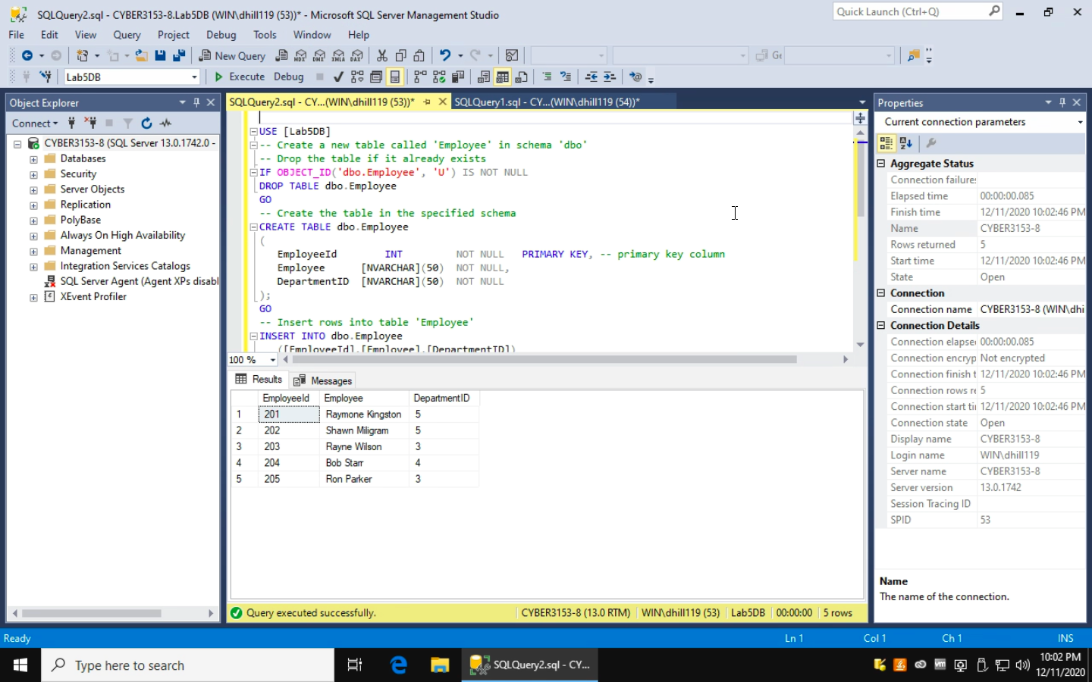Expand the Databases tree node
Screen dimensions: 1092x682
point(33,159)
